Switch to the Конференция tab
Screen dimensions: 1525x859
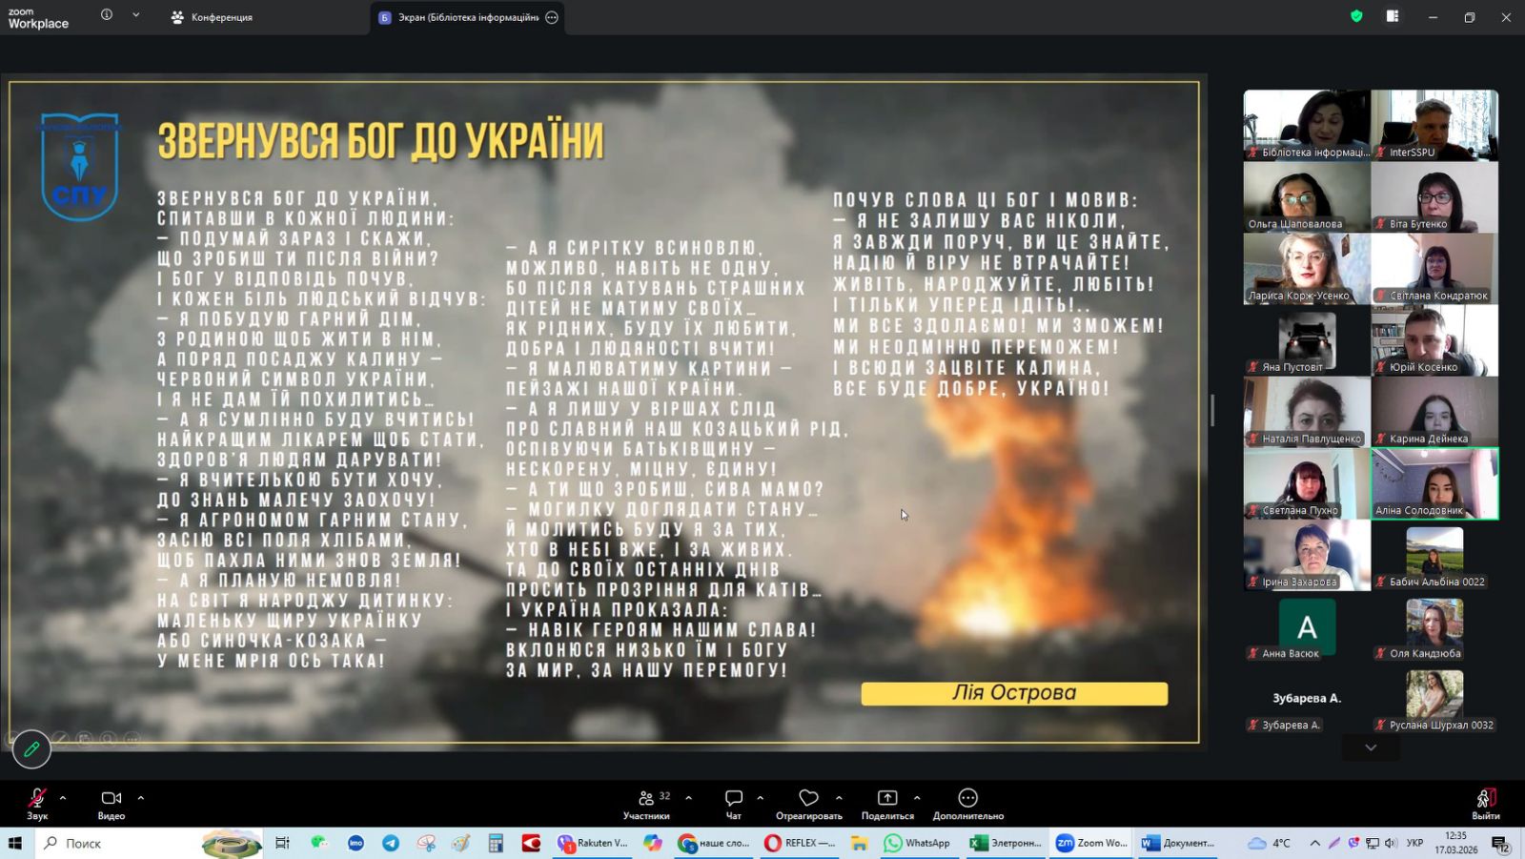pyautogui.click(x=213, y=17)
